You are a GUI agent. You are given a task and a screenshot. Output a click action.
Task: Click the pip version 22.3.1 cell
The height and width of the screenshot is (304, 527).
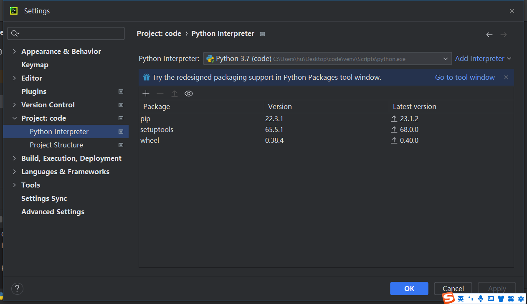(x=274, y=119)
